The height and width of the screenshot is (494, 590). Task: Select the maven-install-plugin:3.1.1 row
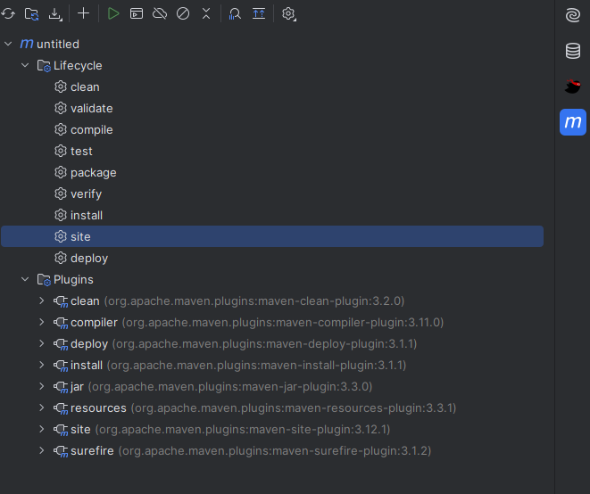pos(272,365)
